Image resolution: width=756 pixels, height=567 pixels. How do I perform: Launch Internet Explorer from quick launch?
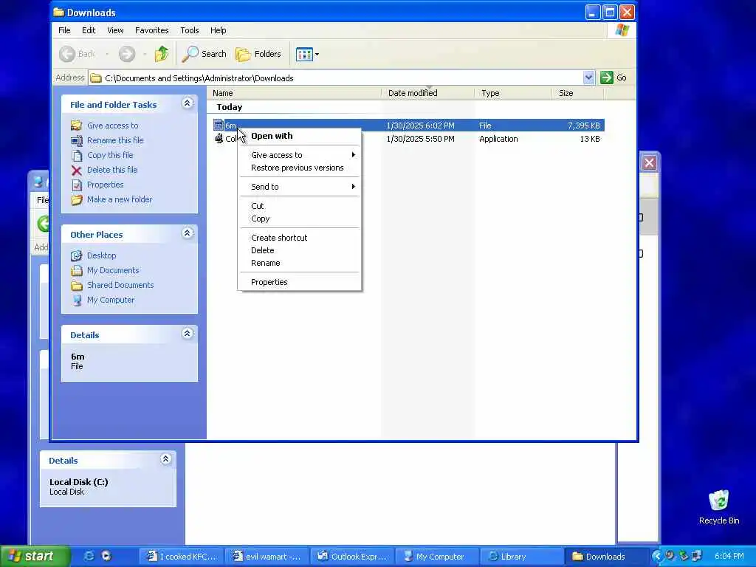(89, 557)
